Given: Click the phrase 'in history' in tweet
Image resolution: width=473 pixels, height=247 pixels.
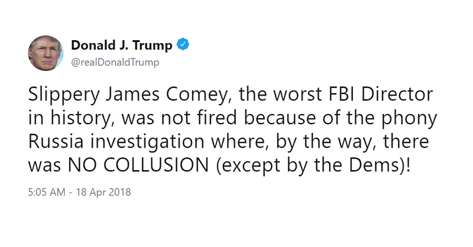Looking at the screenshot, I should [70, 119].
